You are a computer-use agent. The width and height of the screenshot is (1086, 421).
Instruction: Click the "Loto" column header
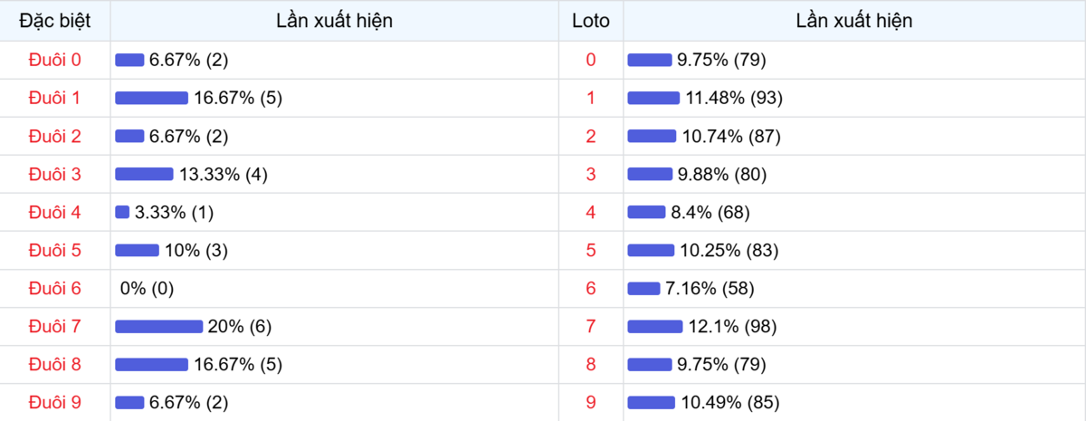click(x=591, y=21)
